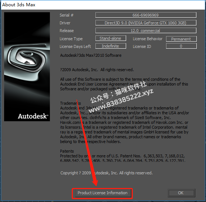Click the Driver Direct3D 9.0 field
This screenshot has height=202, width=206.
tap(146, 23)
